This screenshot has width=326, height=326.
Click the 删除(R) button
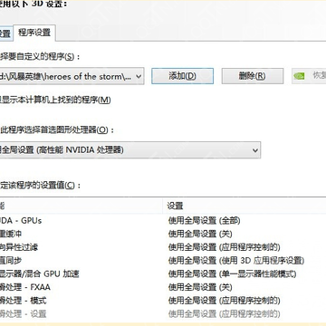coord(253,76)
